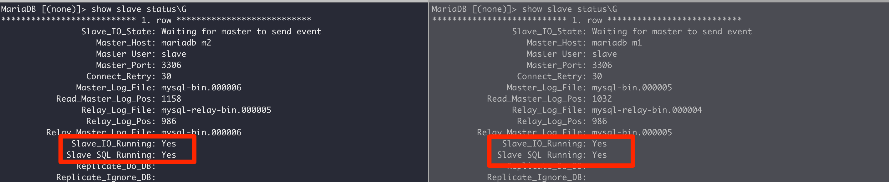Click the left Master_Port value 3306
This screenshot has height=182, width=889.
tap(171, 65)
